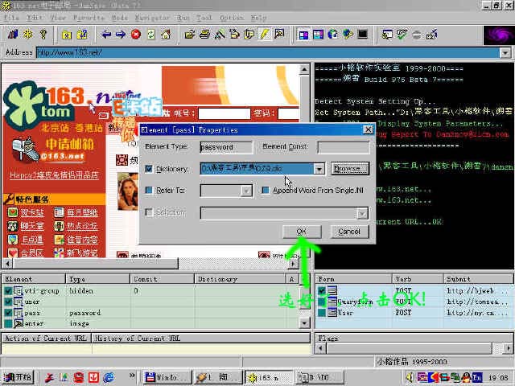
Task: Click the Address URL field
Action: (x=268, y=52)
